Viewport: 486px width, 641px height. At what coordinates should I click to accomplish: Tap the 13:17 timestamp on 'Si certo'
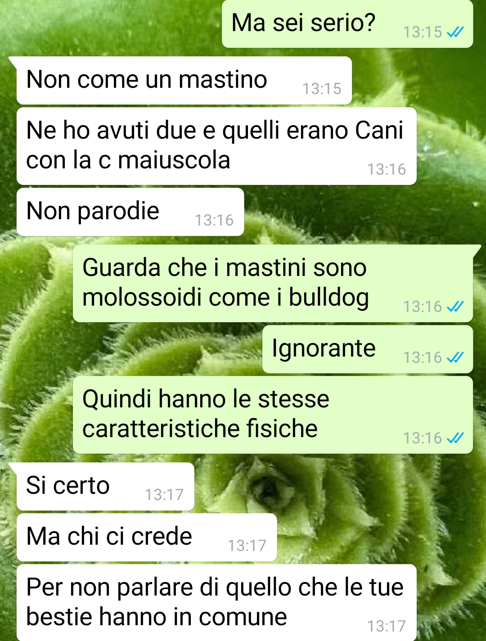pos(164,495)
